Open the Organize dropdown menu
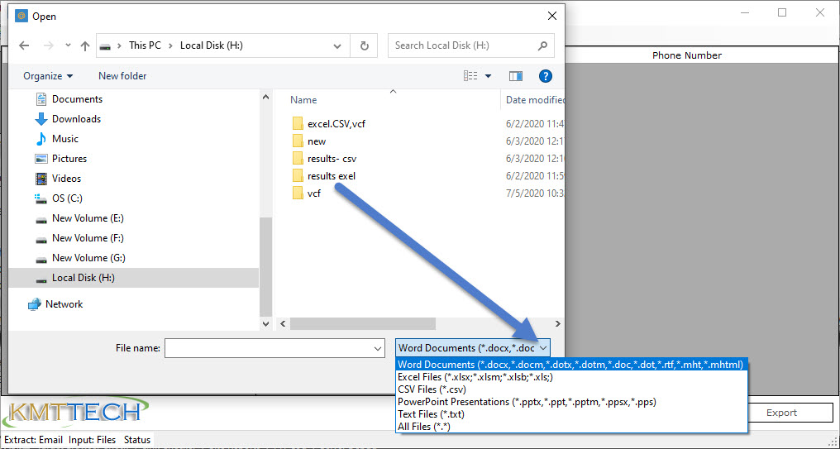The image size is (840, 449). (x=48, y=76)
